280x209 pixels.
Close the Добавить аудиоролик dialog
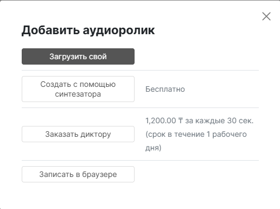pos(266,16)
